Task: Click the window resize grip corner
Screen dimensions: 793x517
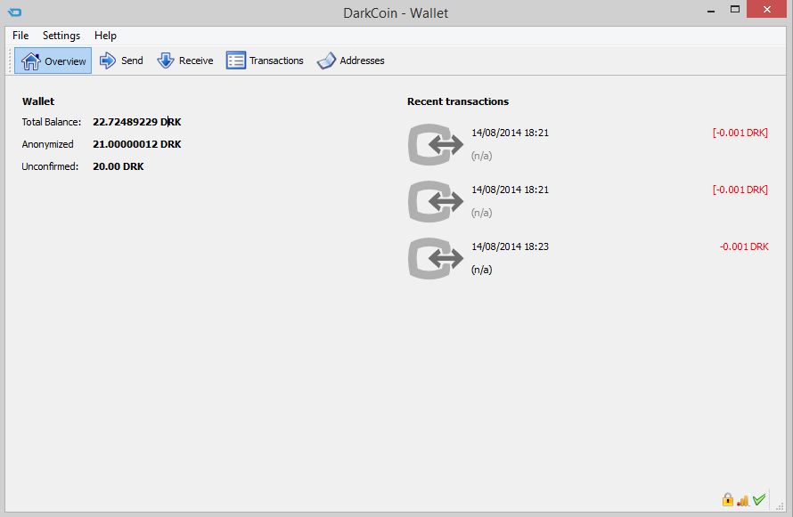Action: (780, 506)
